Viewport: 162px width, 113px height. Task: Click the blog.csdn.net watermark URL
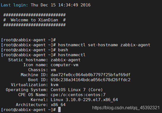click(x=126, y=108)
